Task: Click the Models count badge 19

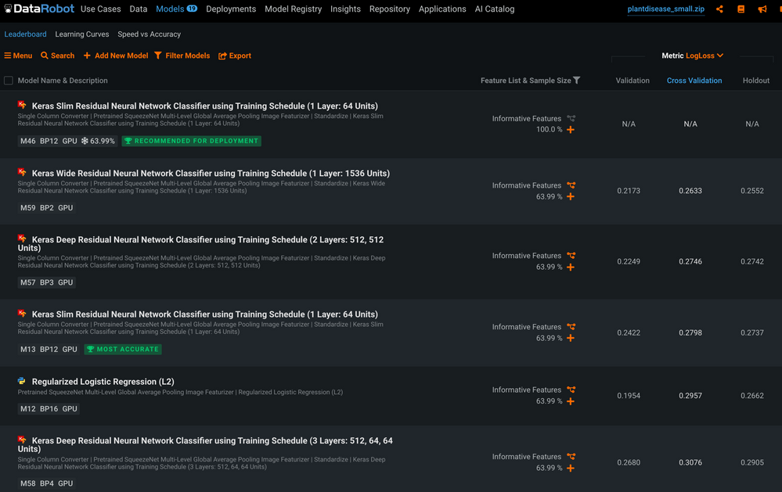Action: pyautogui.click(x=192, y=9)
